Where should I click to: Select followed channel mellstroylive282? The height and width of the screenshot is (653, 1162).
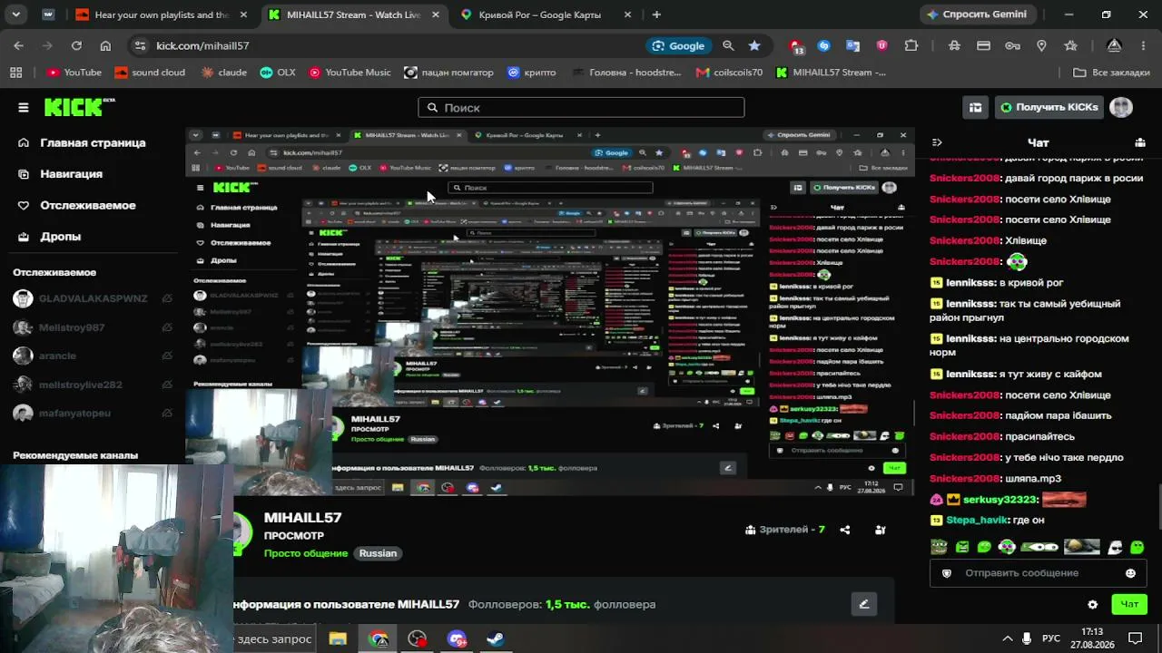coord(68,385)
